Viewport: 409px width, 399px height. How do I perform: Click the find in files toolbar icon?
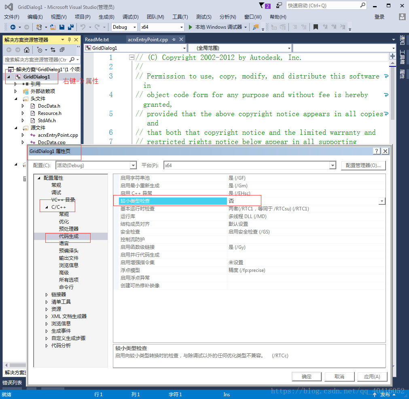click(x=256, y=27)
